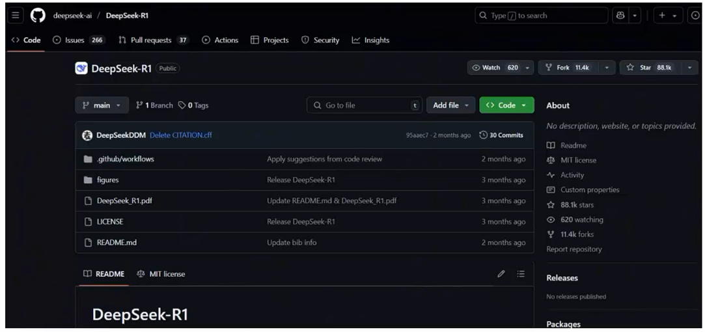Screen dimensions: 705x332
Task: Click the Readme link in About
Action: coord(574,145)
